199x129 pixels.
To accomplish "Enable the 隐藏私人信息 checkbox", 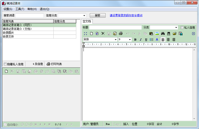I will 5,64.
